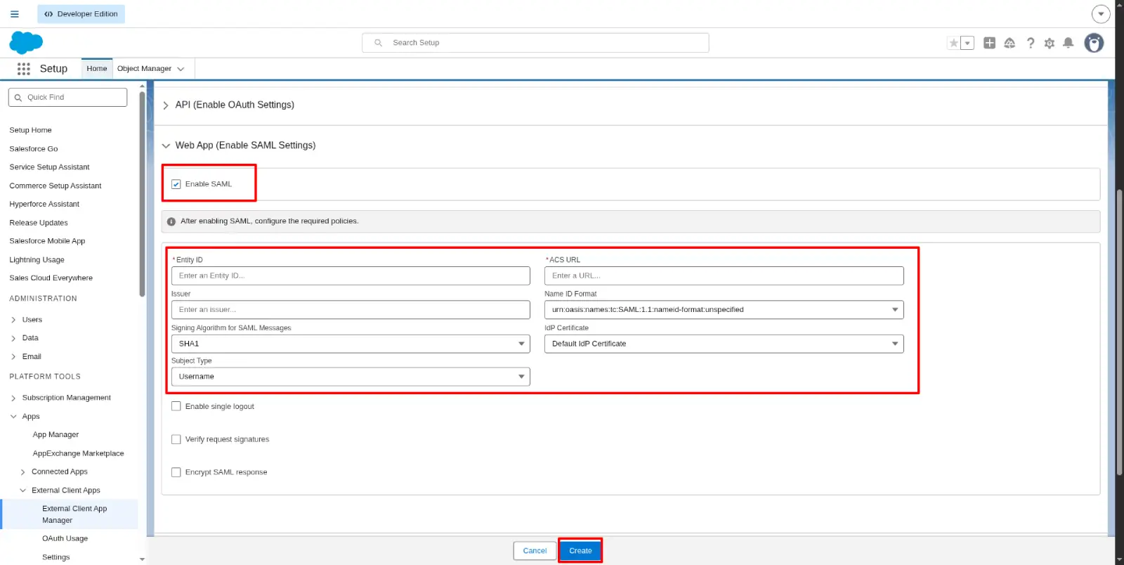This screenshot has height=565, width=1124.
Task: Open Lightning Usage link
Action: pos(37,260)
